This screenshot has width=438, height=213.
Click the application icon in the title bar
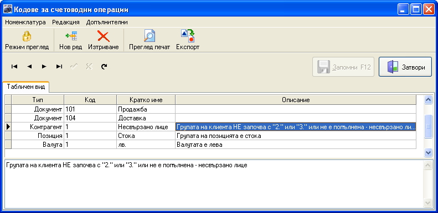click(x=8, y=10)
